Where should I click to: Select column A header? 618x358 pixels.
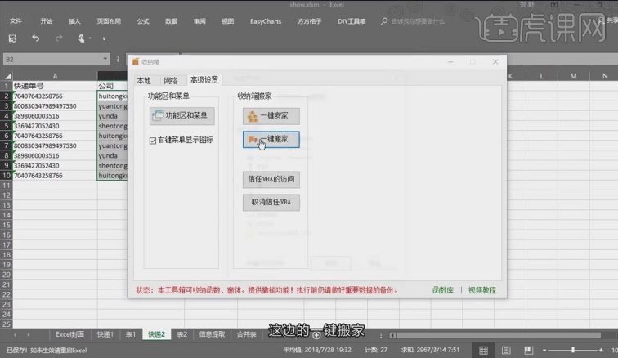click(56, 76)
